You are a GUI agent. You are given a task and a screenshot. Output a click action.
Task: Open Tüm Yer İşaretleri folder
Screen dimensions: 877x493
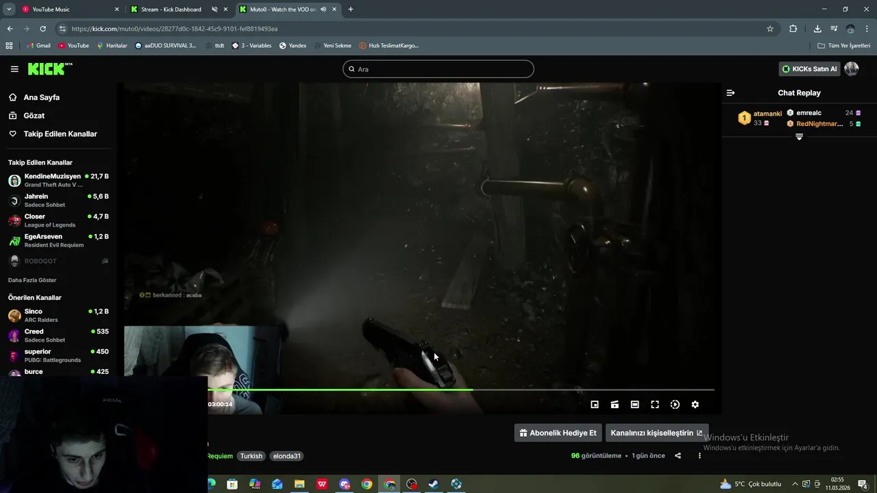click(844, 46)
